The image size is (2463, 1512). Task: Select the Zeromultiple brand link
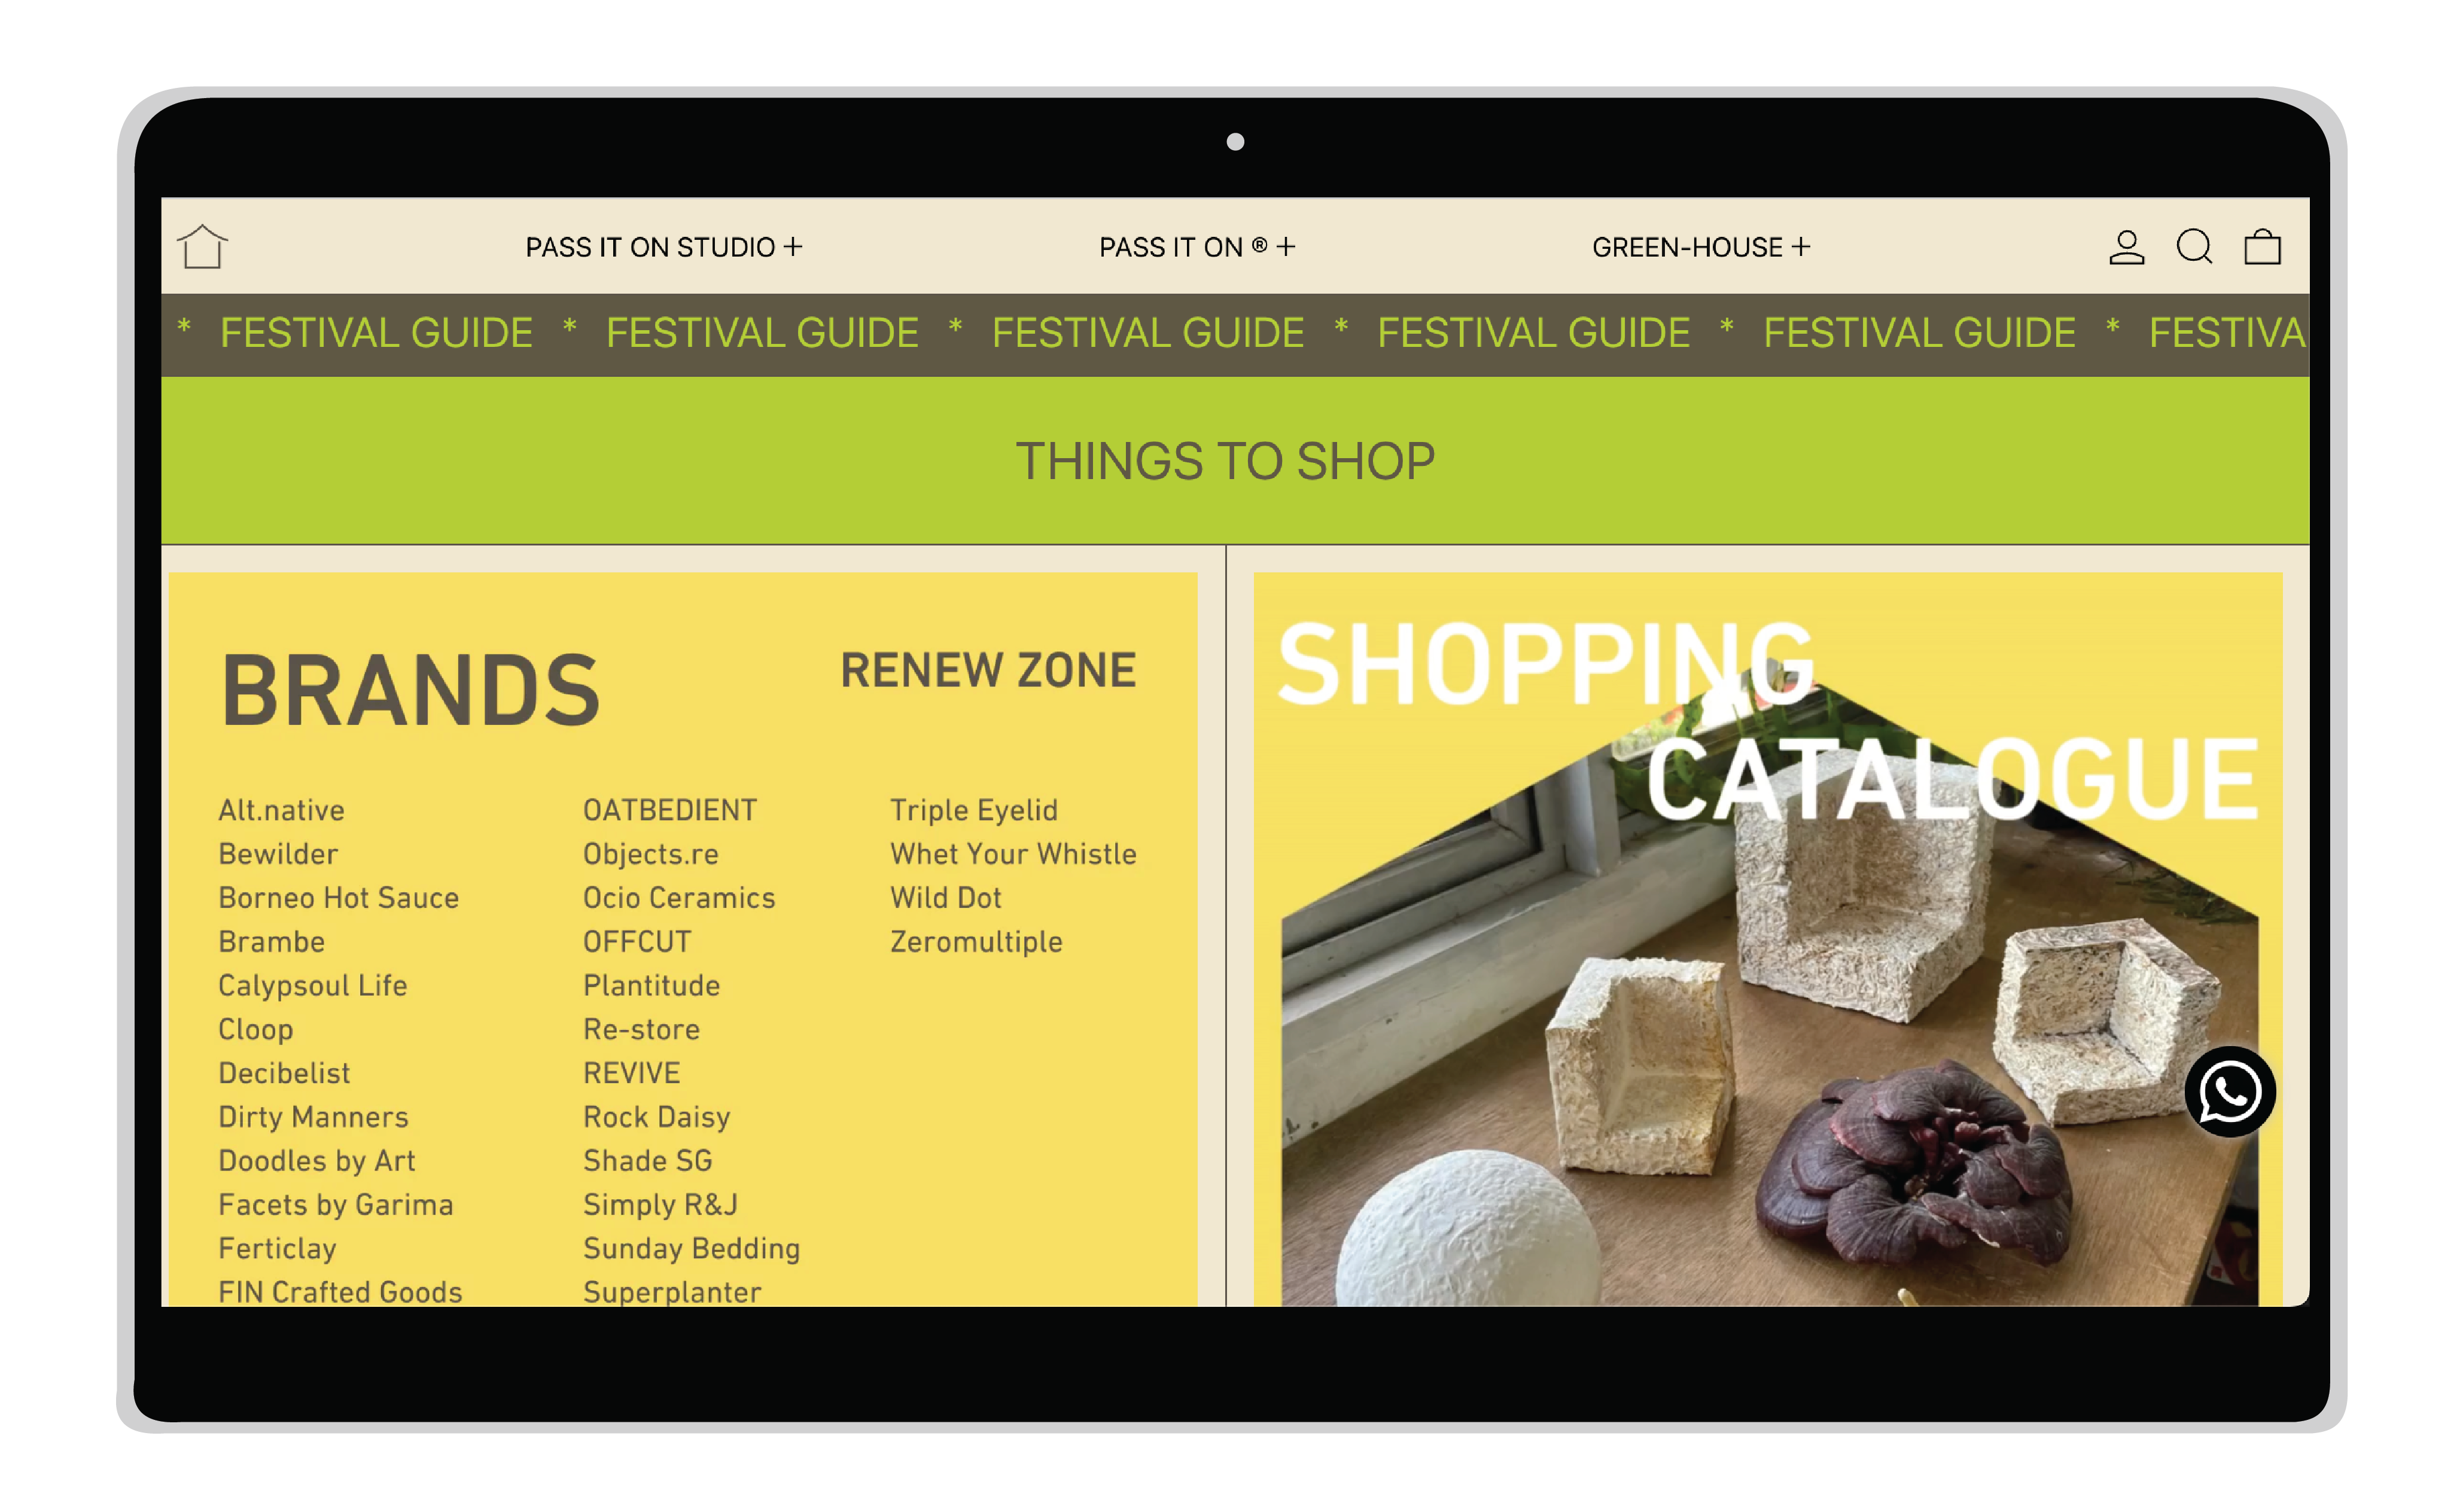[x=976, y=942]
